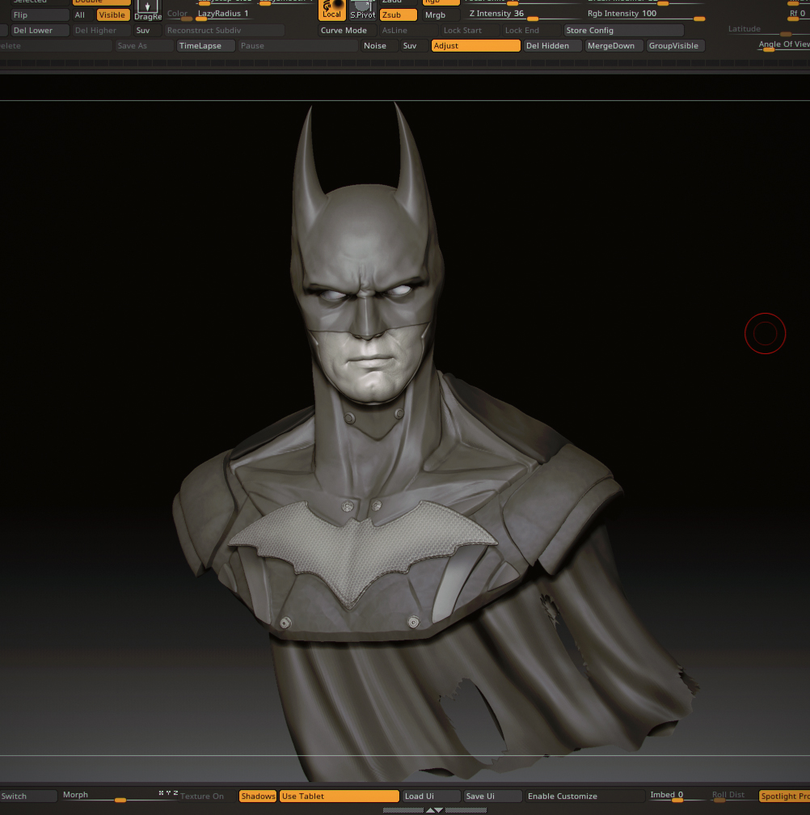Adjust the LazyRadius slider
The height and width of the screenshot is (815, 810).
click(224, 15)
